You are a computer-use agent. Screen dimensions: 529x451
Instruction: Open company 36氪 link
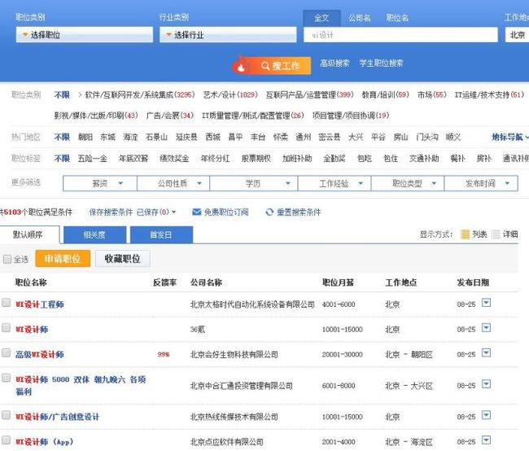pyautogui.click(x=198, y=330)
